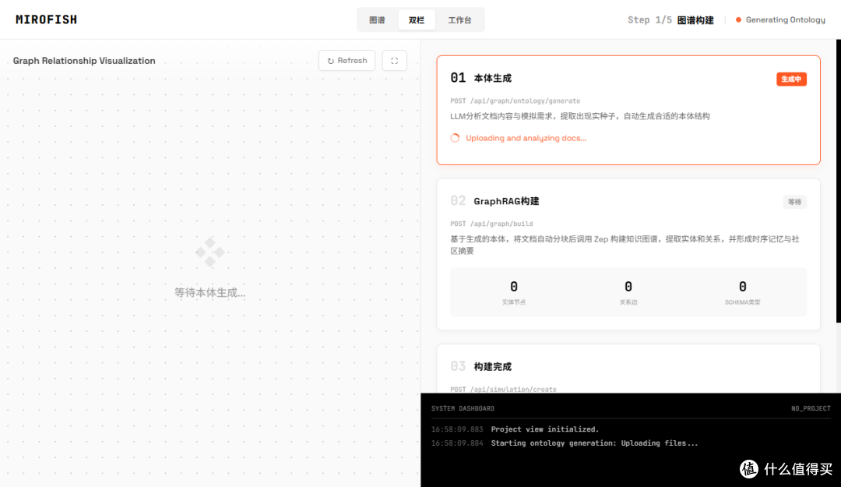Click the SCHEMA类型 count value
Screen dimensions: 841x487
742,286
